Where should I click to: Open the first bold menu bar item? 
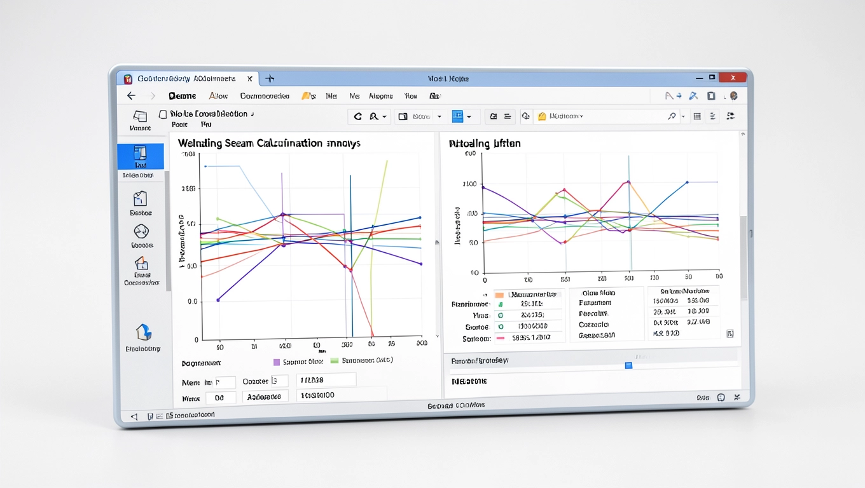pyautogui.click(x=182, y=96)
